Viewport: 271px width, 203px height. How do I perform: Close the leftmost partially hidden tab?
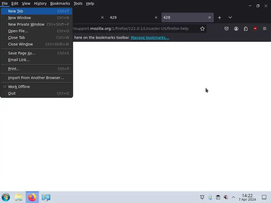click(102, 17)
